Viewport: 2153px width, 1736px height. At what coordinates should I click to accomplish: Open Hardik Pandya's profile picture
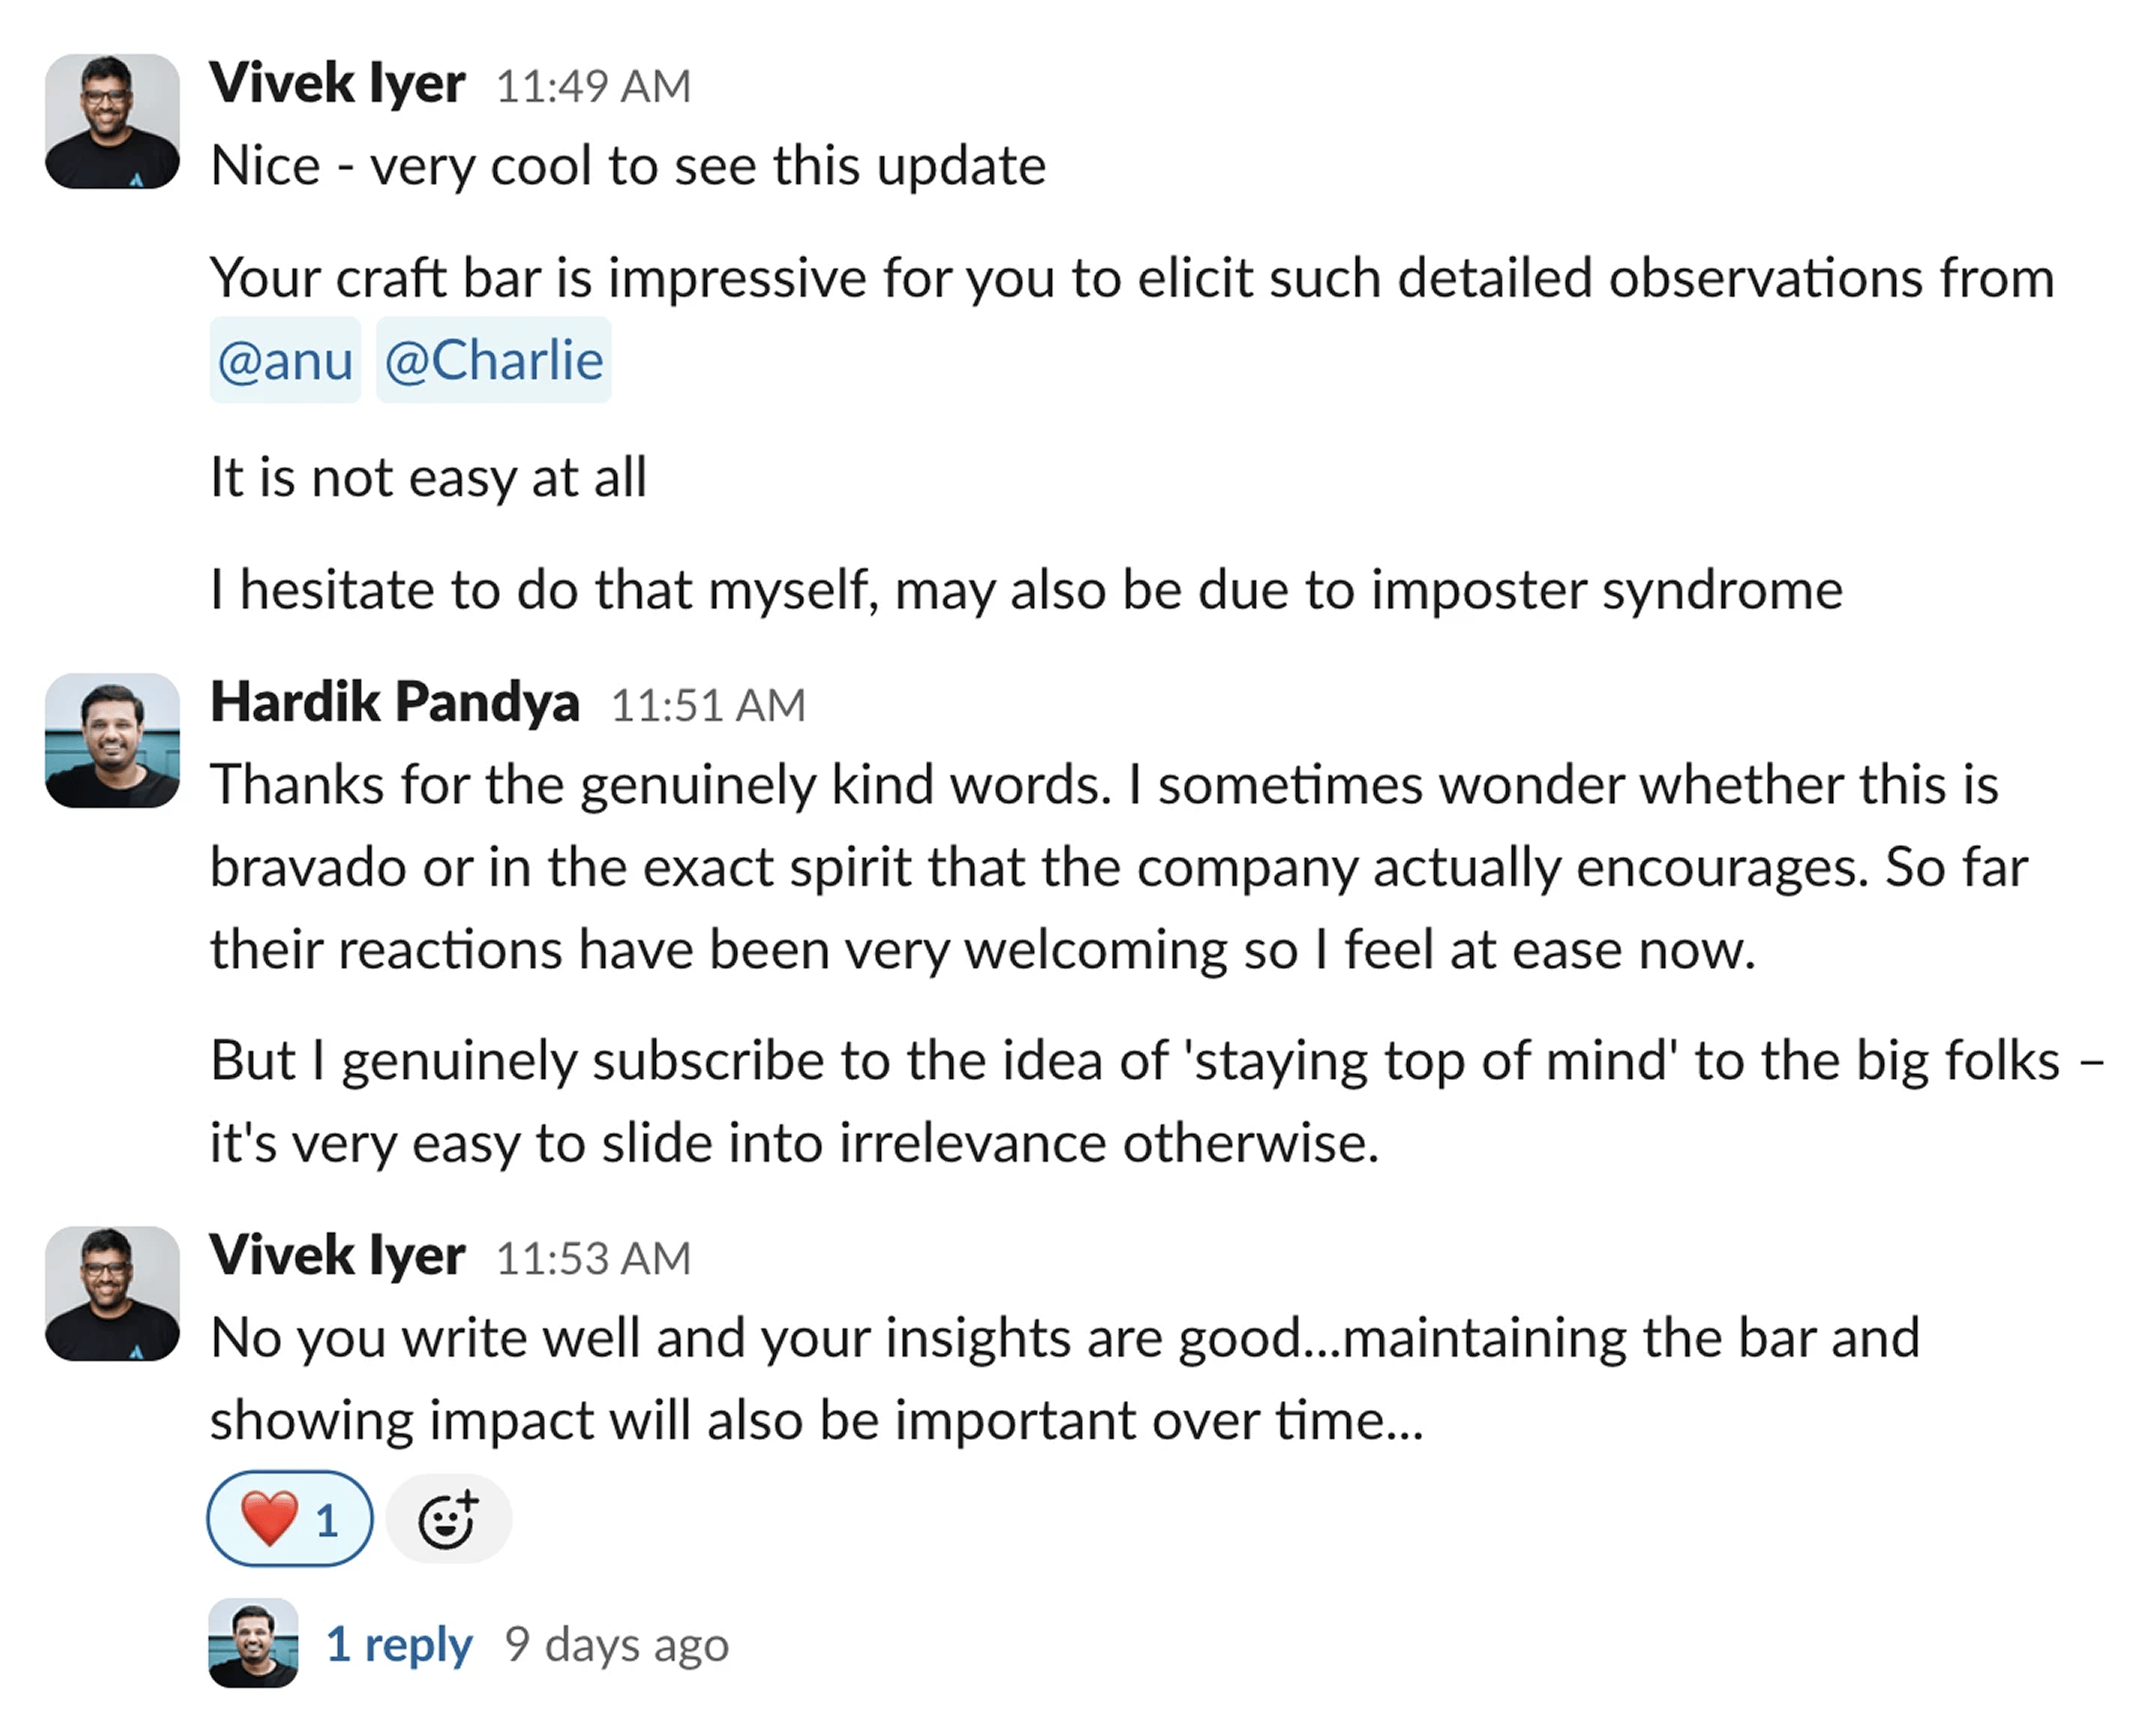coord(112,740)
